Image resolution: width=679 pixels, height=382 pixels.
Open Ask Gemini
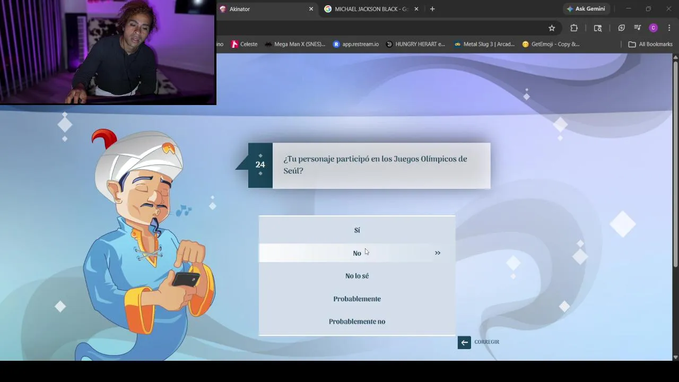(x=586, y=9)
